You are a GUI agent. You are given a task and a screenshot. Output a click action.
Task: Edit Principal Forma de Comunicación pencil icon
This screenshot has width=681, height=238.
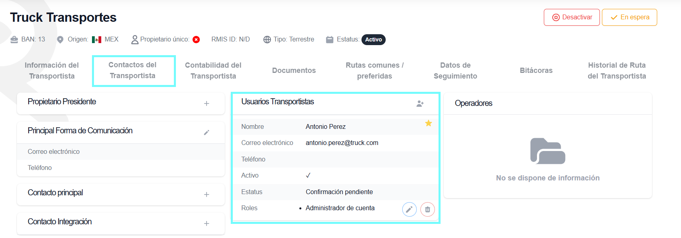pos(207,132)
